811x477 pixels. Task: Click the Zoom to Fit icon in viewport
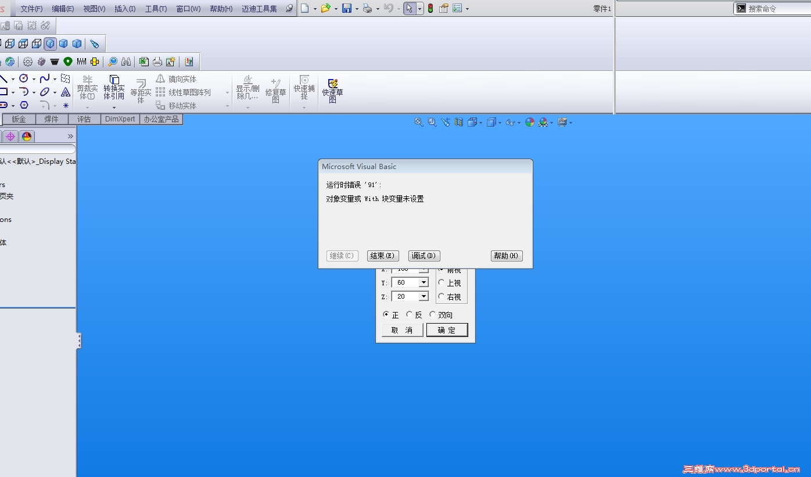pyautogui.click(x=418, y=122)
